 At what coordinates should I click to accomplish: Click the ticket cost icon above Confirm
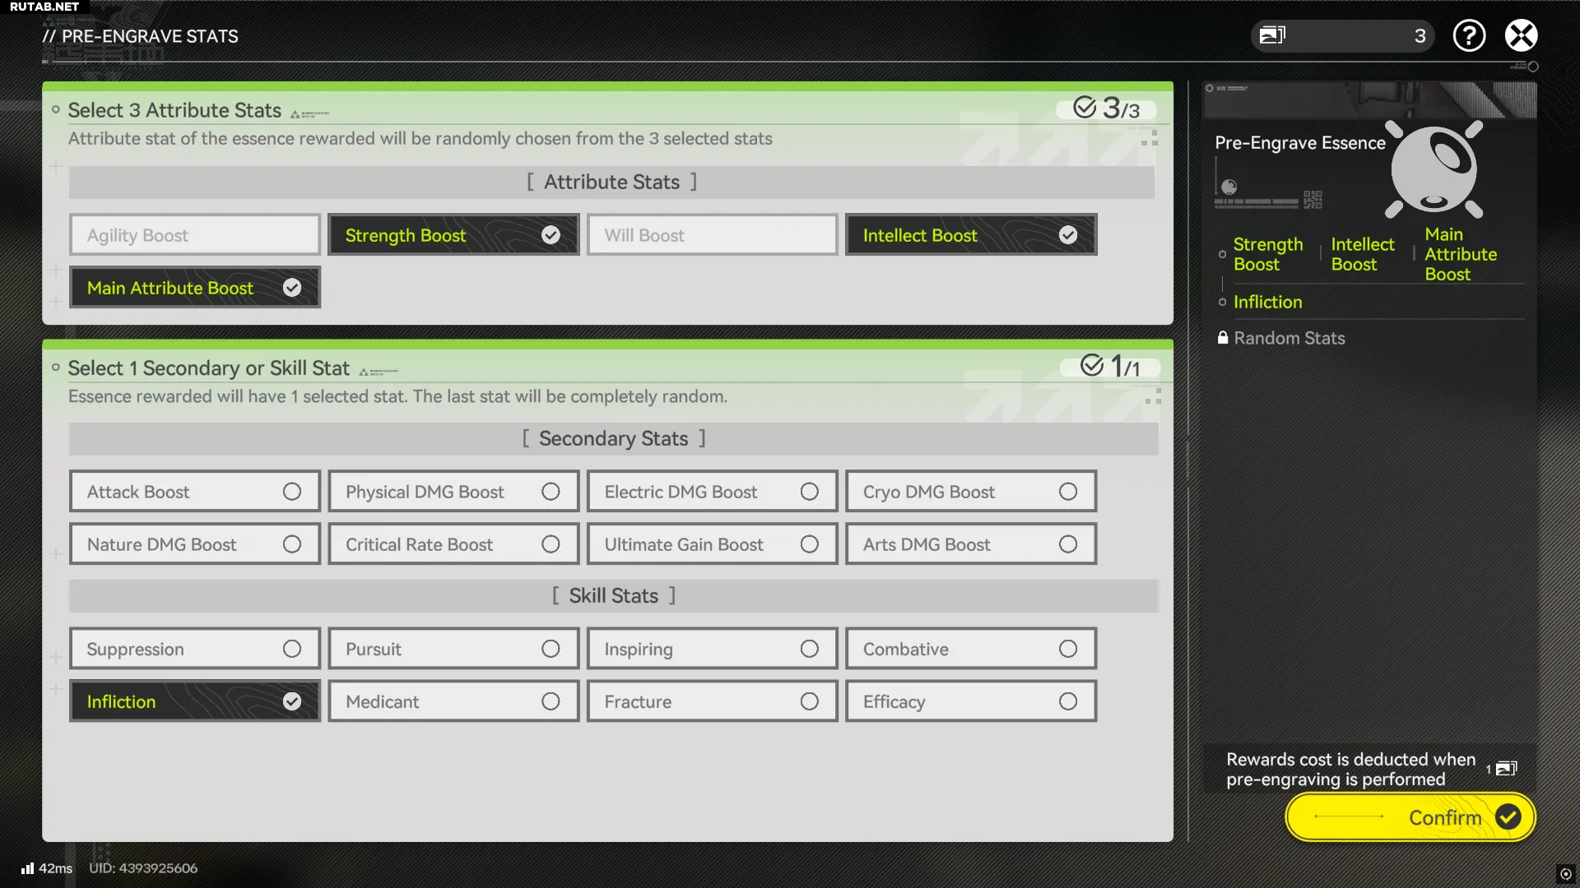[1506, 769]
